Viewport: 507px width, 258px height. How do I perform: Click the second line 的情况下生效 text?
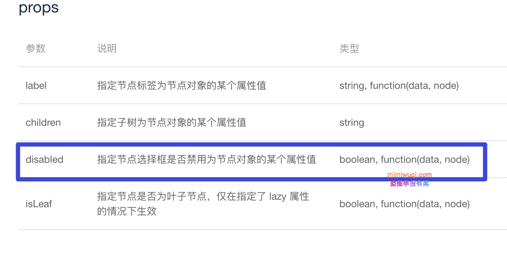(127, 211)
